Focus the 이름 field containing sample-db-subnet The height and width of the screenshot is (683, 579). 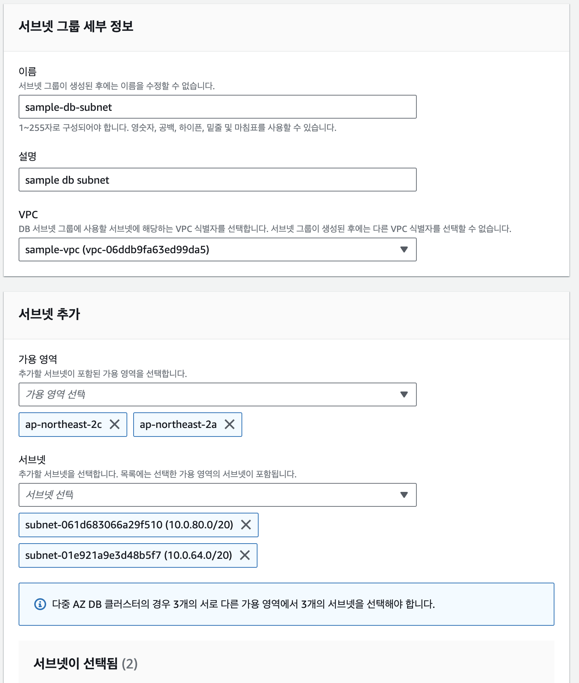coord(217,107)
